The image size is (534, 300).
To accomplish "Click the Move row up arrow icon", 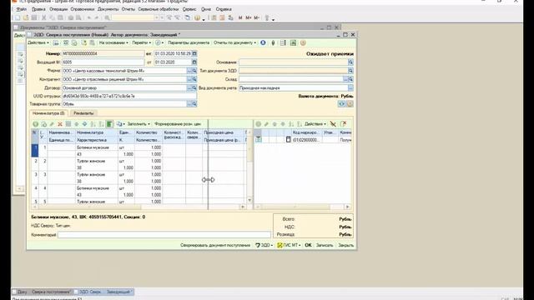I will tap(76, 124).
